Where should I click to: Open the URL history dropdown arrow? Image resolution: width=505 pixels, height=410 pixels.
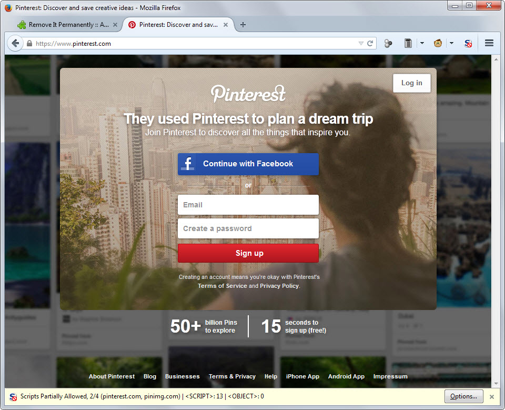click(x=361, y=43)
